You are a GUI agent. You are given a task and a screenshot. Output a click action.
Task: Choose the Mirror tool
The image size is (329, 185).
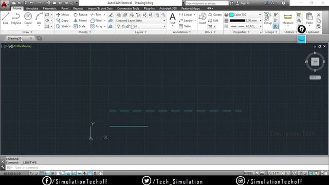point(80,21)
